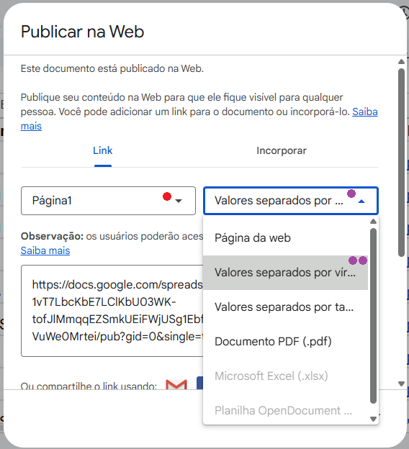Switch to the Incorporar tab
This screenshot has height=449, width=409.
[x=282, y=150]
